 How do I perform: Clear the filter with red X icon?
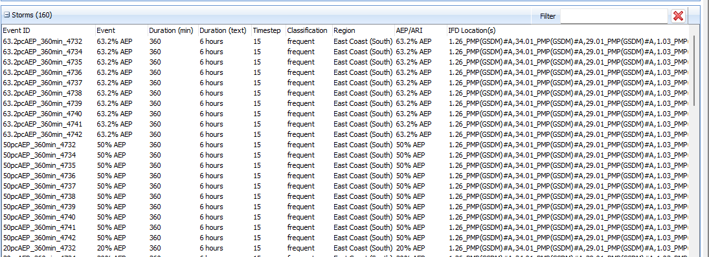[678, 16]
